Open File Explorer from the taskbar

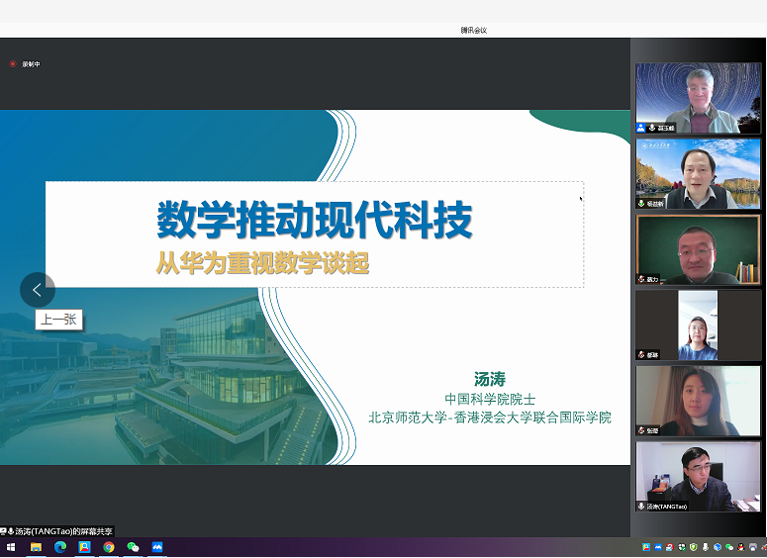coord(37,547)
